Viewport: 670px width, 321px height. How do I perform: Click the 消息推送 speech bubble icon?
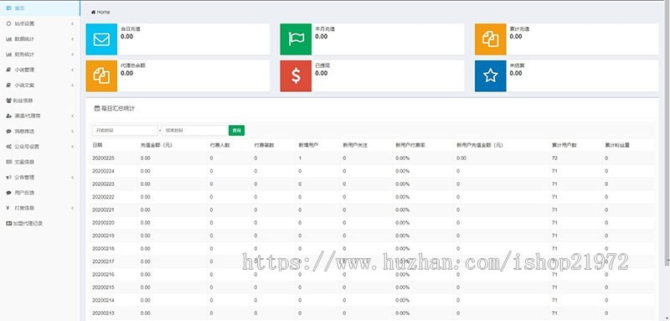(9, 132)
